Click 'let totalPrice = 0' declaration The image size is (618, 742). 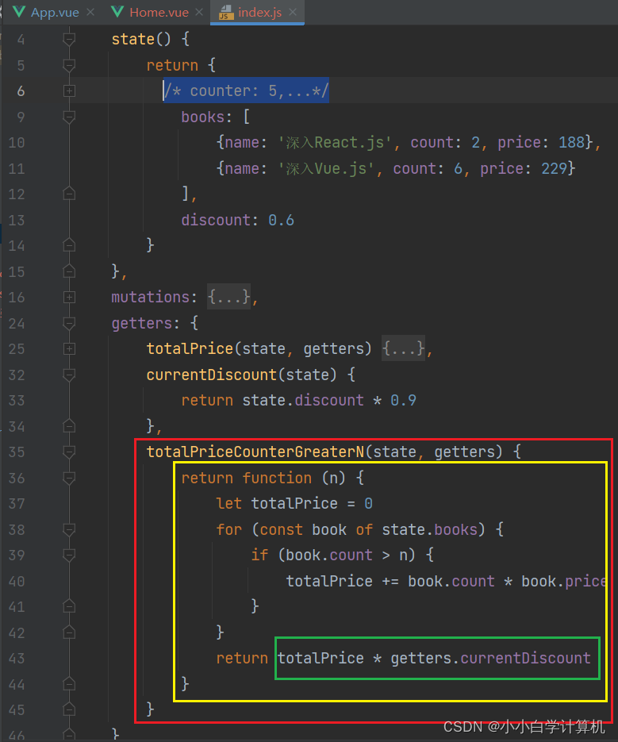coord(294,503)
